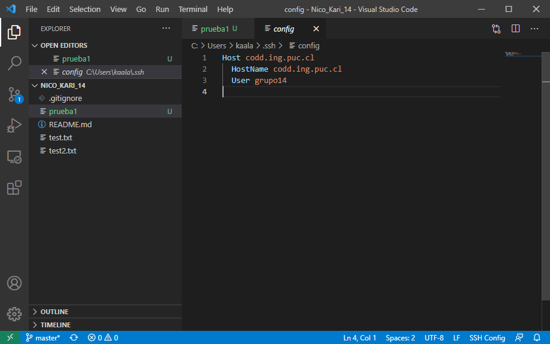Screen dimensions: 550x344
Task: Click the .ssh breadcrumb segment
Action: point(269,46)
